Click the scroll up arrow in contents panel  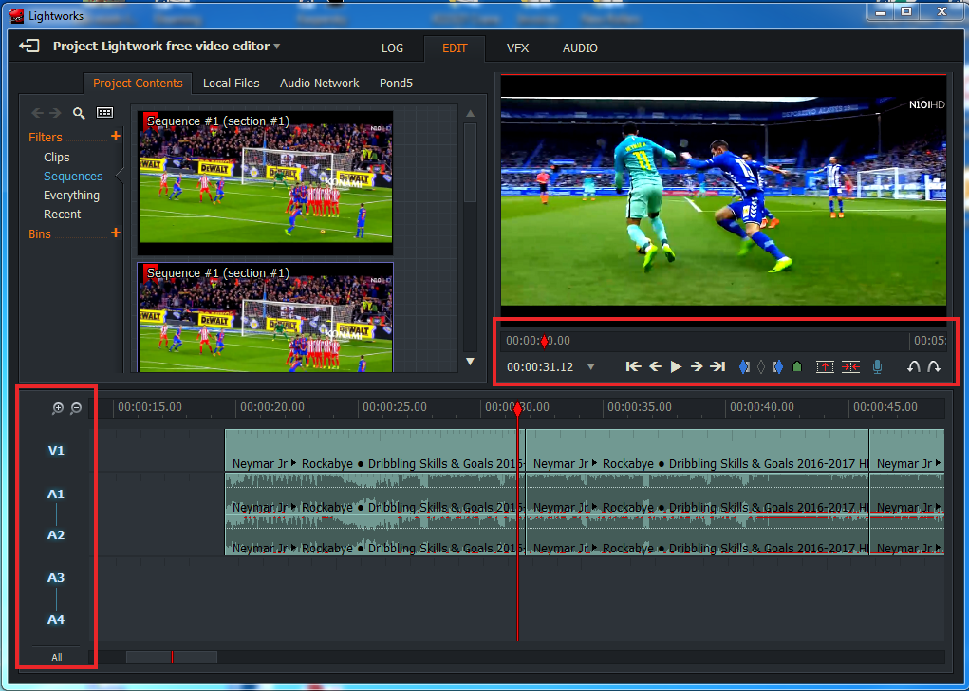tap(471, 114)
